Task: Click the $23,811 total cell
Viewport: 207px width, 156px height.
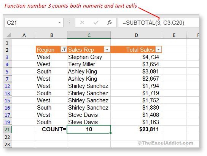Action: [136, 129]
